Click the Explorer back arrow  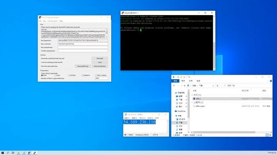pos(174,86)
